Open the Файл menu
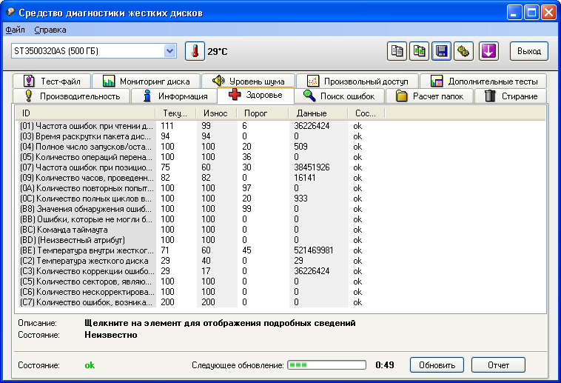Viewport: 561px width, 383px height. (15, 30)
